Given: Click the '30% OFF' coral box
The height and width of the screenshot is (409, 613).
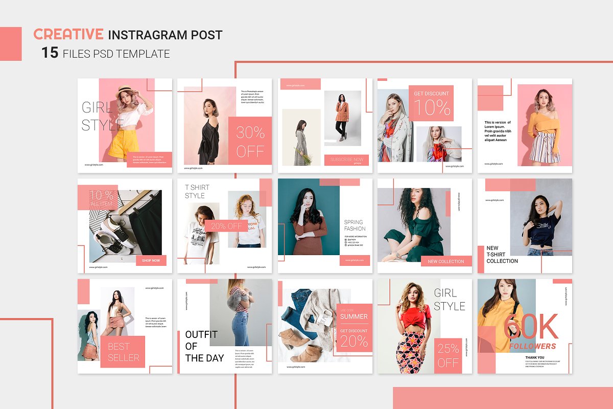Looking at the screenshot, I should (x=250, y=141).
